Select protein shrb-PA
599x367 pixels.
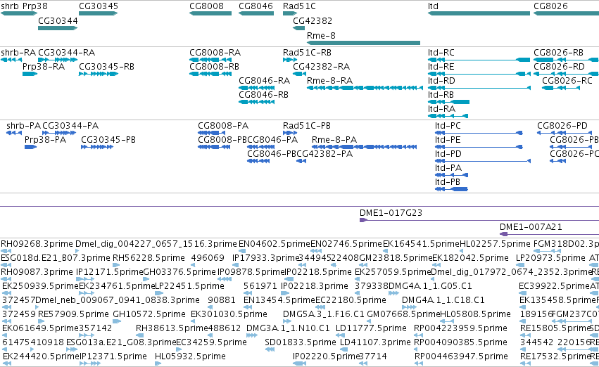click(x=14, y=132)
